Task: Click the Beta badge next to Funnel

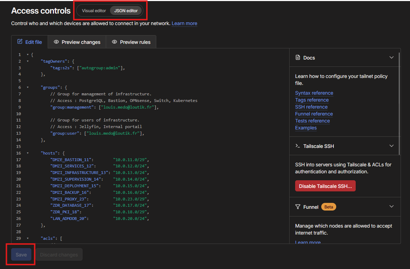Action: pos(329,207)
